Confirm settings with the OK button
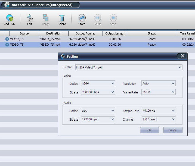 pos(149,130)
